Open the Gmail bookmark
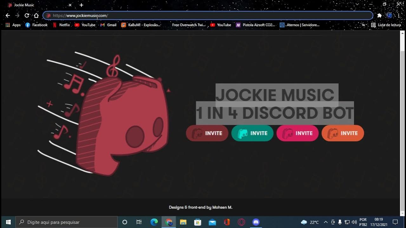Screen dimensions: 406x228 tap(108, 25)
